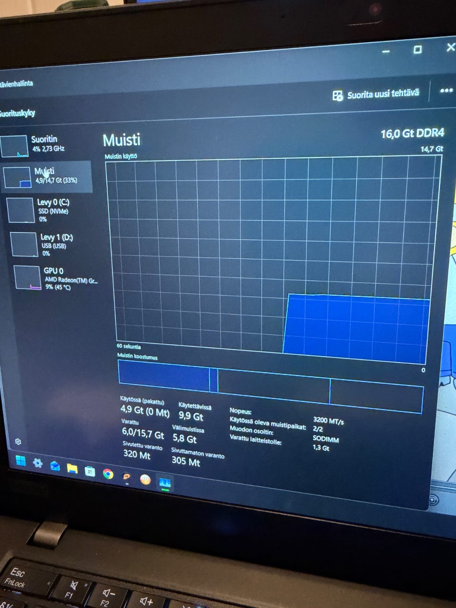Click the "5,8 Gt" cached value

tap(184, 438)
